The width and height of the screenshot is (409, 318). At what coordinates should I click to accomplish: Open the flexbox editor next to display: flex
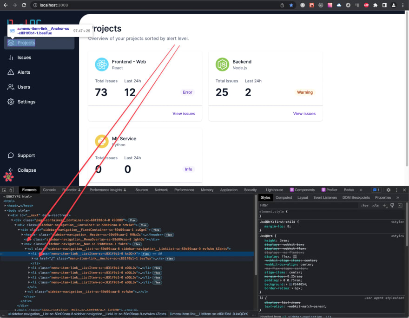click(295, 257)
